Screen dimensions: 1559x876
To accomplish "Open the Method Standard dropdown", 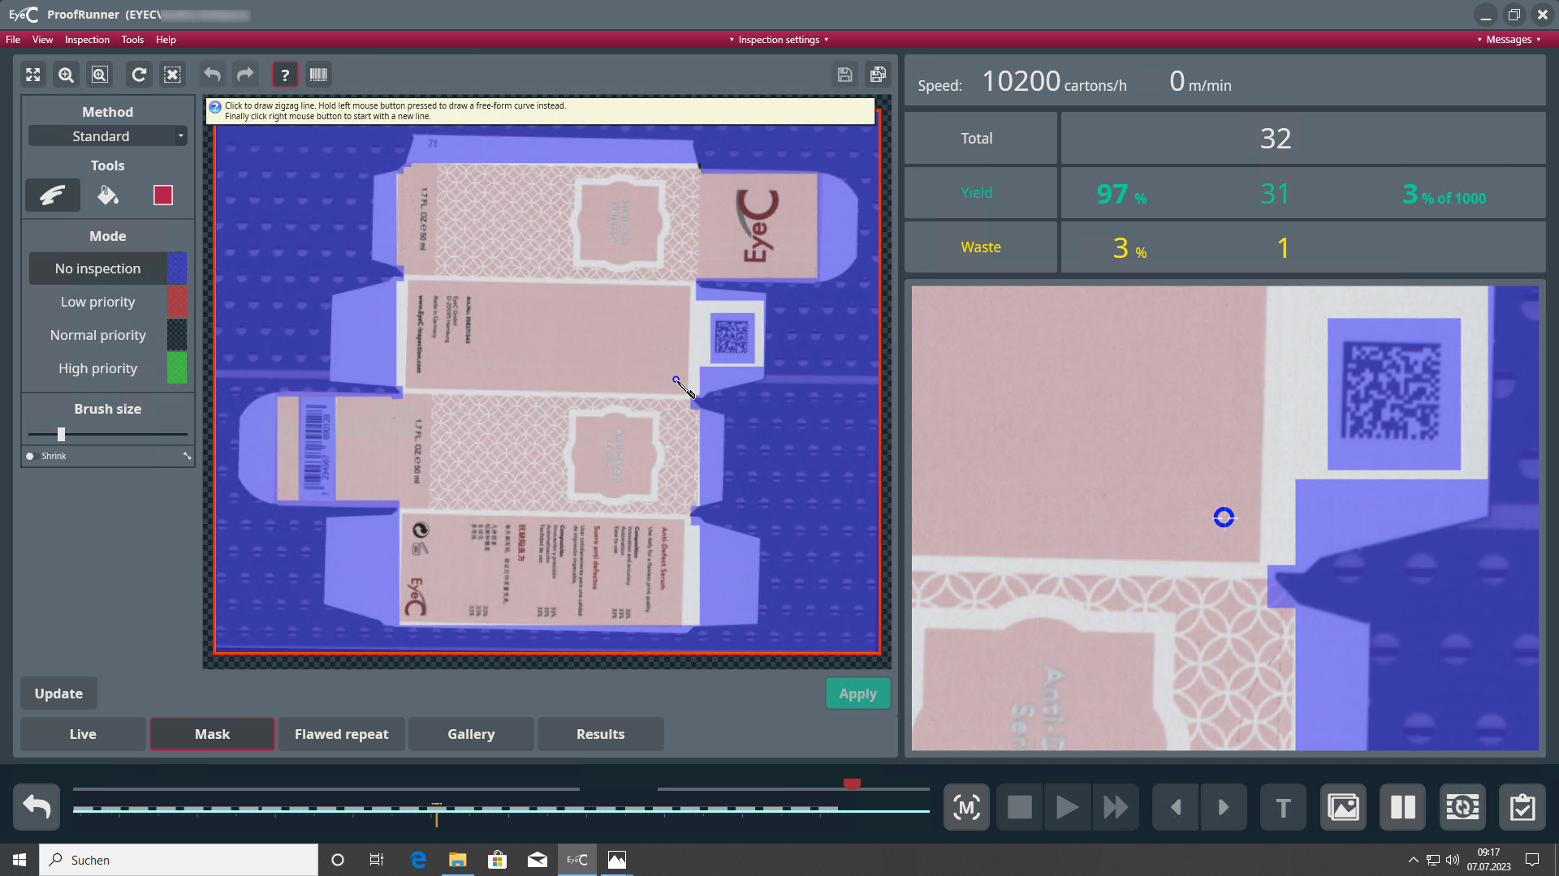I will [x=108, y=136].
